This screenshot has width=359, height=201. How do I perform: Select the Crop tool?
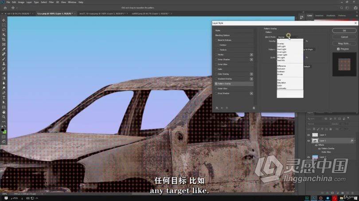tap(4, 39)
